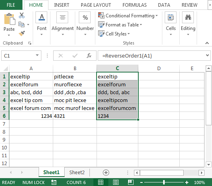Screen dimensions: 212x186
Task: Click the Cut scissors icon
Action: coord(22,15)
